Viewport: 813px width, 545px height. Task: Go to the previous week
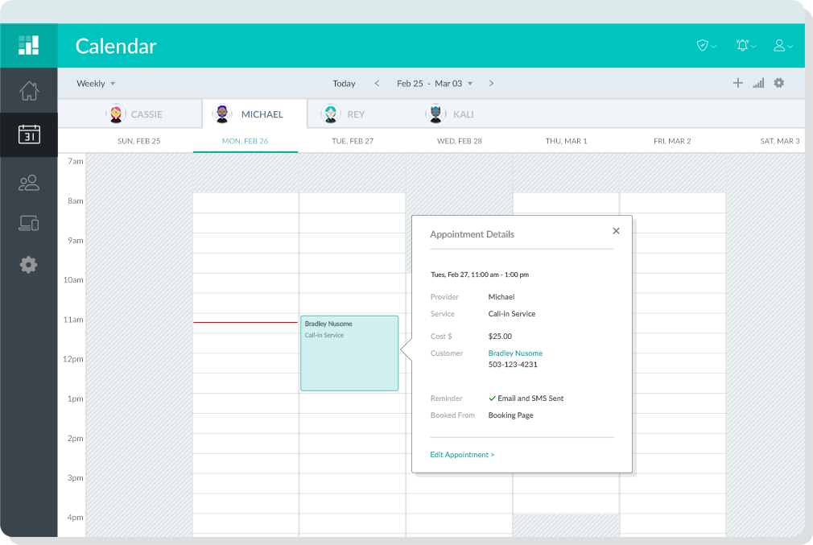(377, 84)
